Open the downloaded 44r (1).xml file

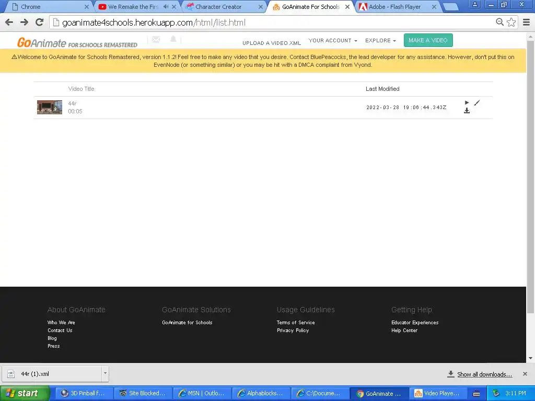51,374
